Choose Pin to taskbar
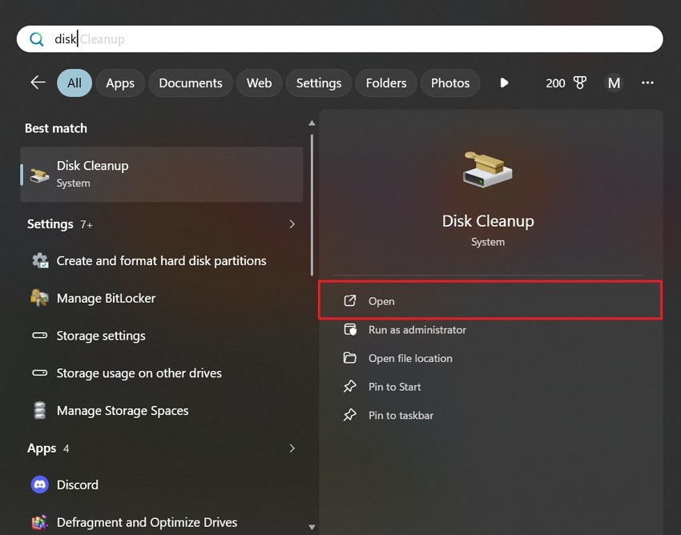The image size is (681, 535). click(490, 415)
